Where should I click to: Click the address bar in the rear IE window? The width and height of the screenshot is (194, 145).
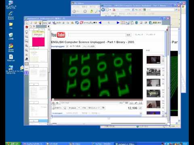(123, 10)
